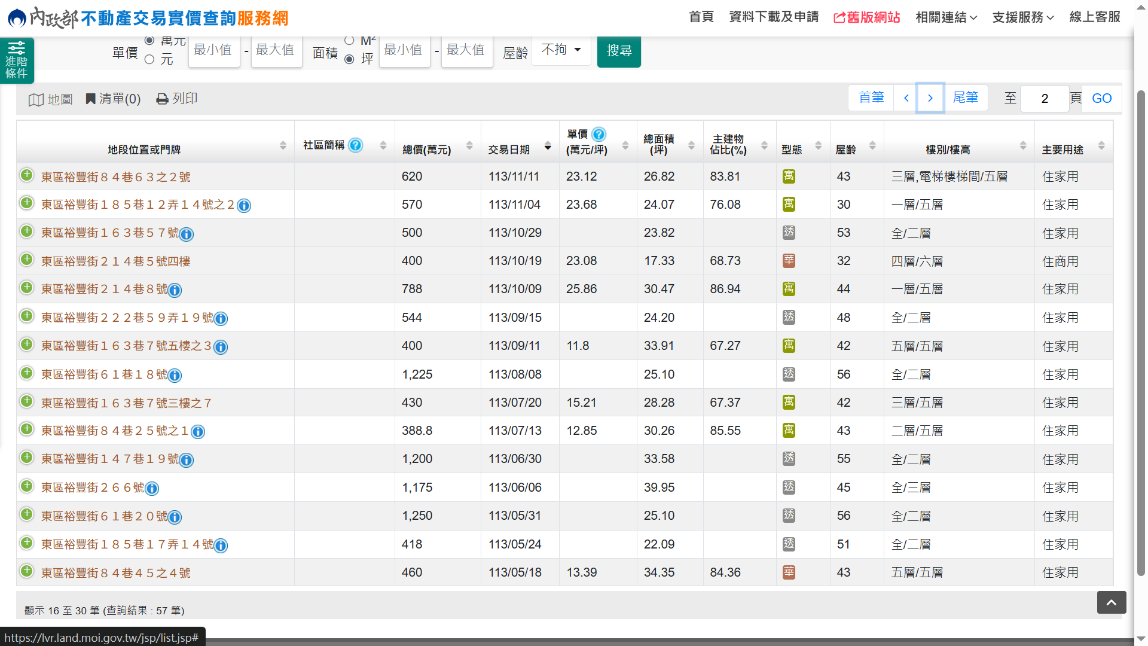Expand row 東區裕豐街266號 plus icon
1148x646 pixels.
click(27, 486)
